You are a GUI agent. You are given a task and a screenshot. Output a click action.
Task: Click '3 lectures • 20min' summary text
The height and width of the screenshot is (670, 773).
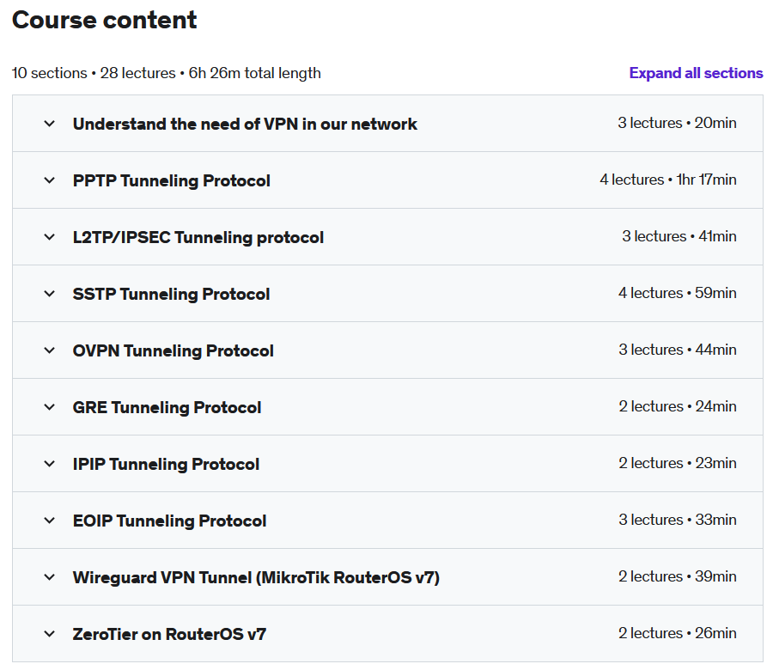[678, 123]
